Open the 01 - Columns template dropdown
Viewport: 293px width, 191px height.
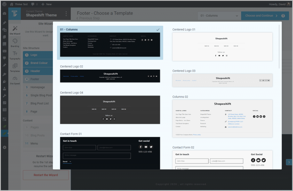pos(219,16)
